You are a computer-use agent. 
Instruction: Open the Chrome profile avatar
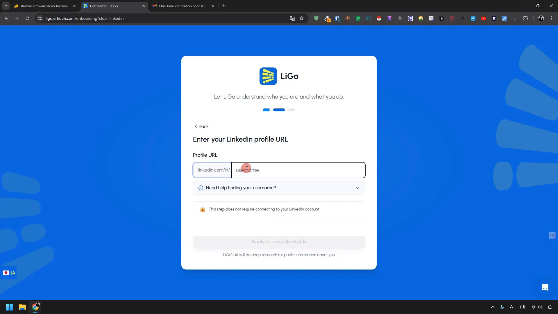(541, 18)
